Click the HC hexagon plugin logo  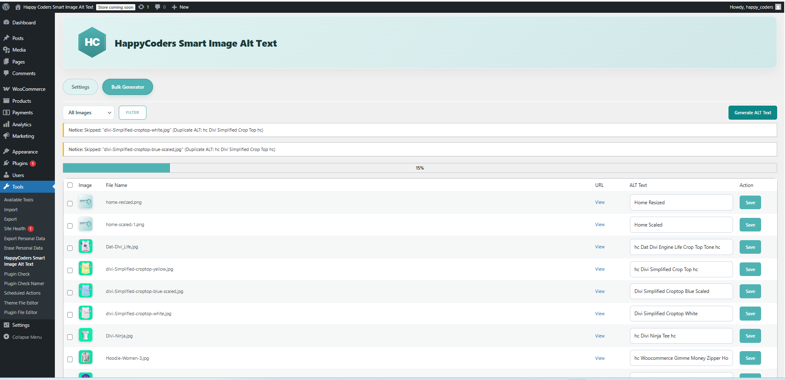coord(92,42)
